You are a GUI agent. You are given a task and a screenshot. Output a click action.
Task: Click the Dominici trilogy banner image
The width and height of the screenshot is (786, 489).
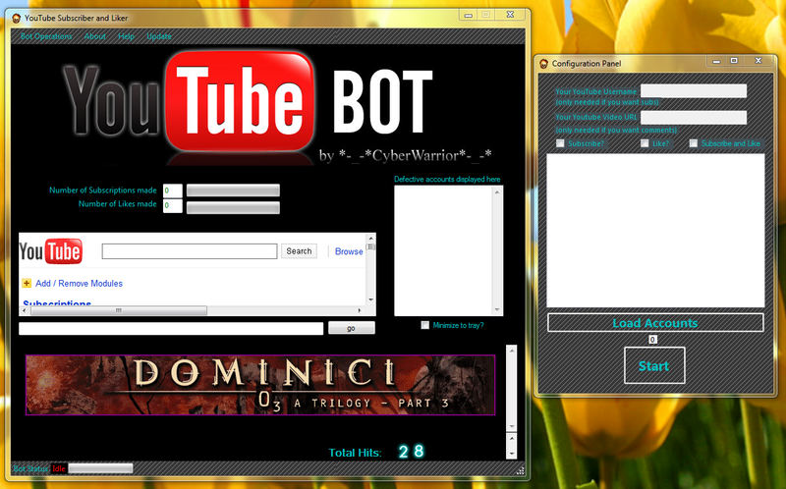[260, 385]
